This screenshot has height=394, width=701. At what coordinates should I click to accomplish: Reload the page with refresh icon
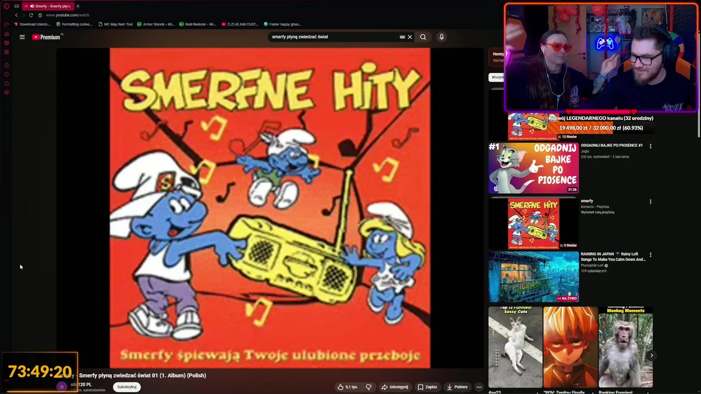coord(31,15)
